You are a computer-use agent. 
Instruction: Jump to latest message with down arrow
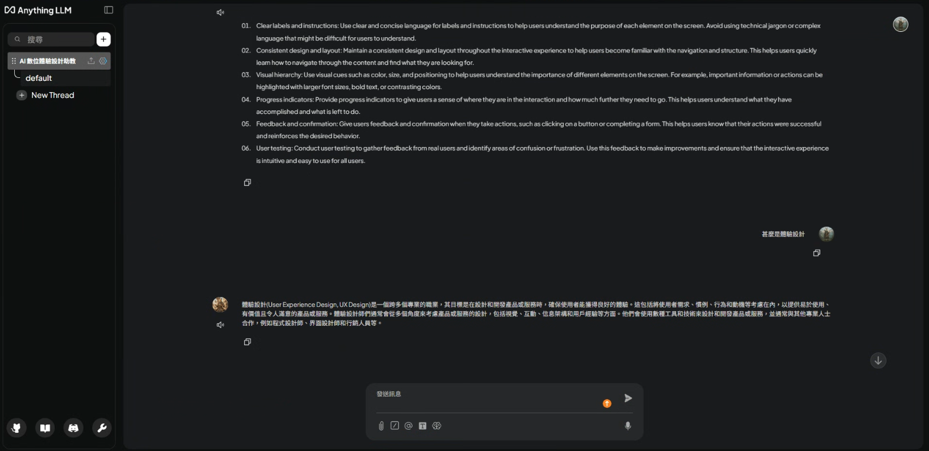tap(878, 360)
